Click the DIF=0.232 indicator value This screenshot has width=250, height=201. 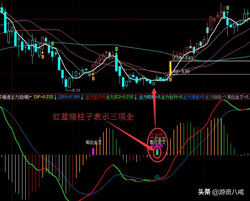(x=43, y=97)
